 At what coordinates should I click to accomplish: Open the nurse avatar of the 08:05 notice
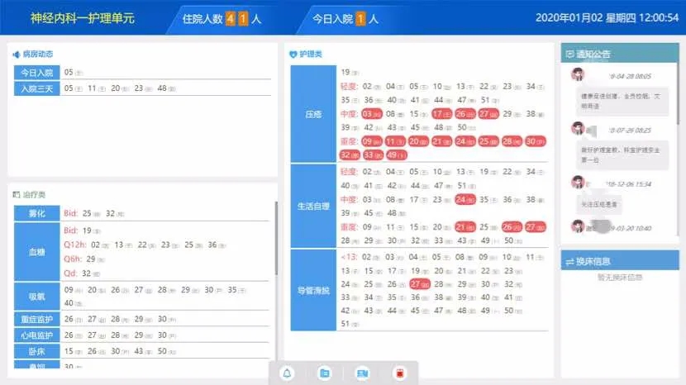tap(578, 74)
